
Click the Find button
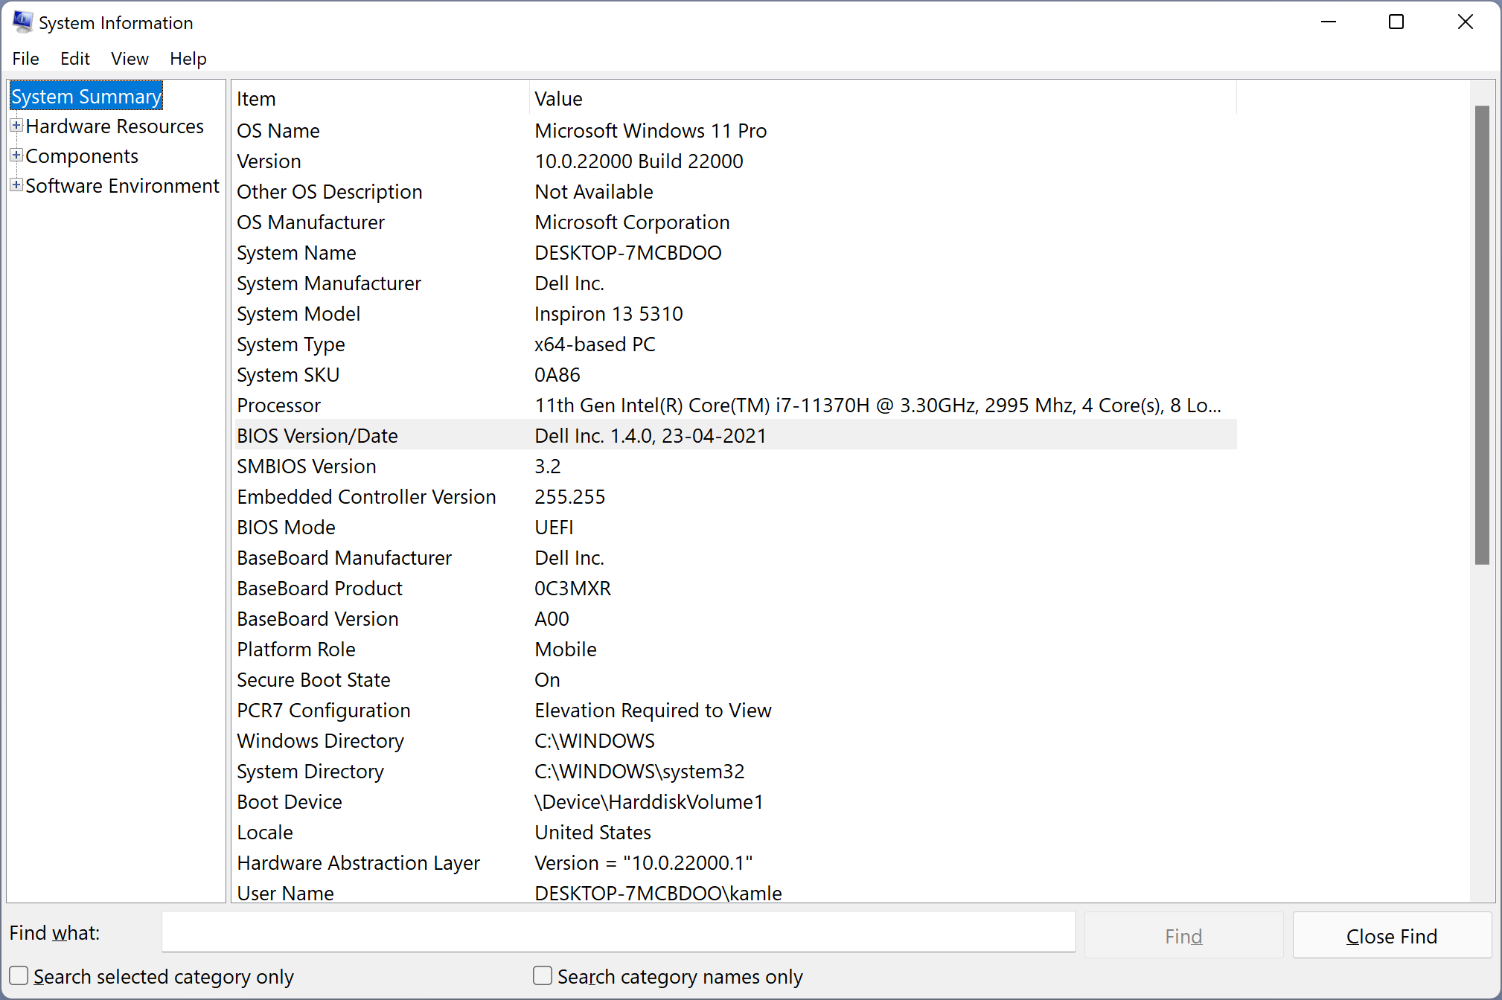click(1182, 935)
